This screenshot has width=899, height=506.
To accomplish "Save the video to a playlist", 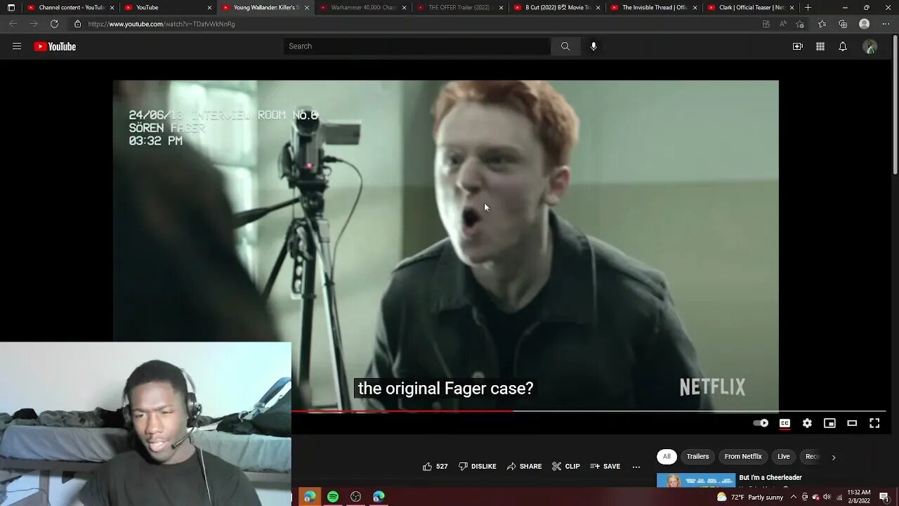I will pyautogui.click(x=605, y=467).
